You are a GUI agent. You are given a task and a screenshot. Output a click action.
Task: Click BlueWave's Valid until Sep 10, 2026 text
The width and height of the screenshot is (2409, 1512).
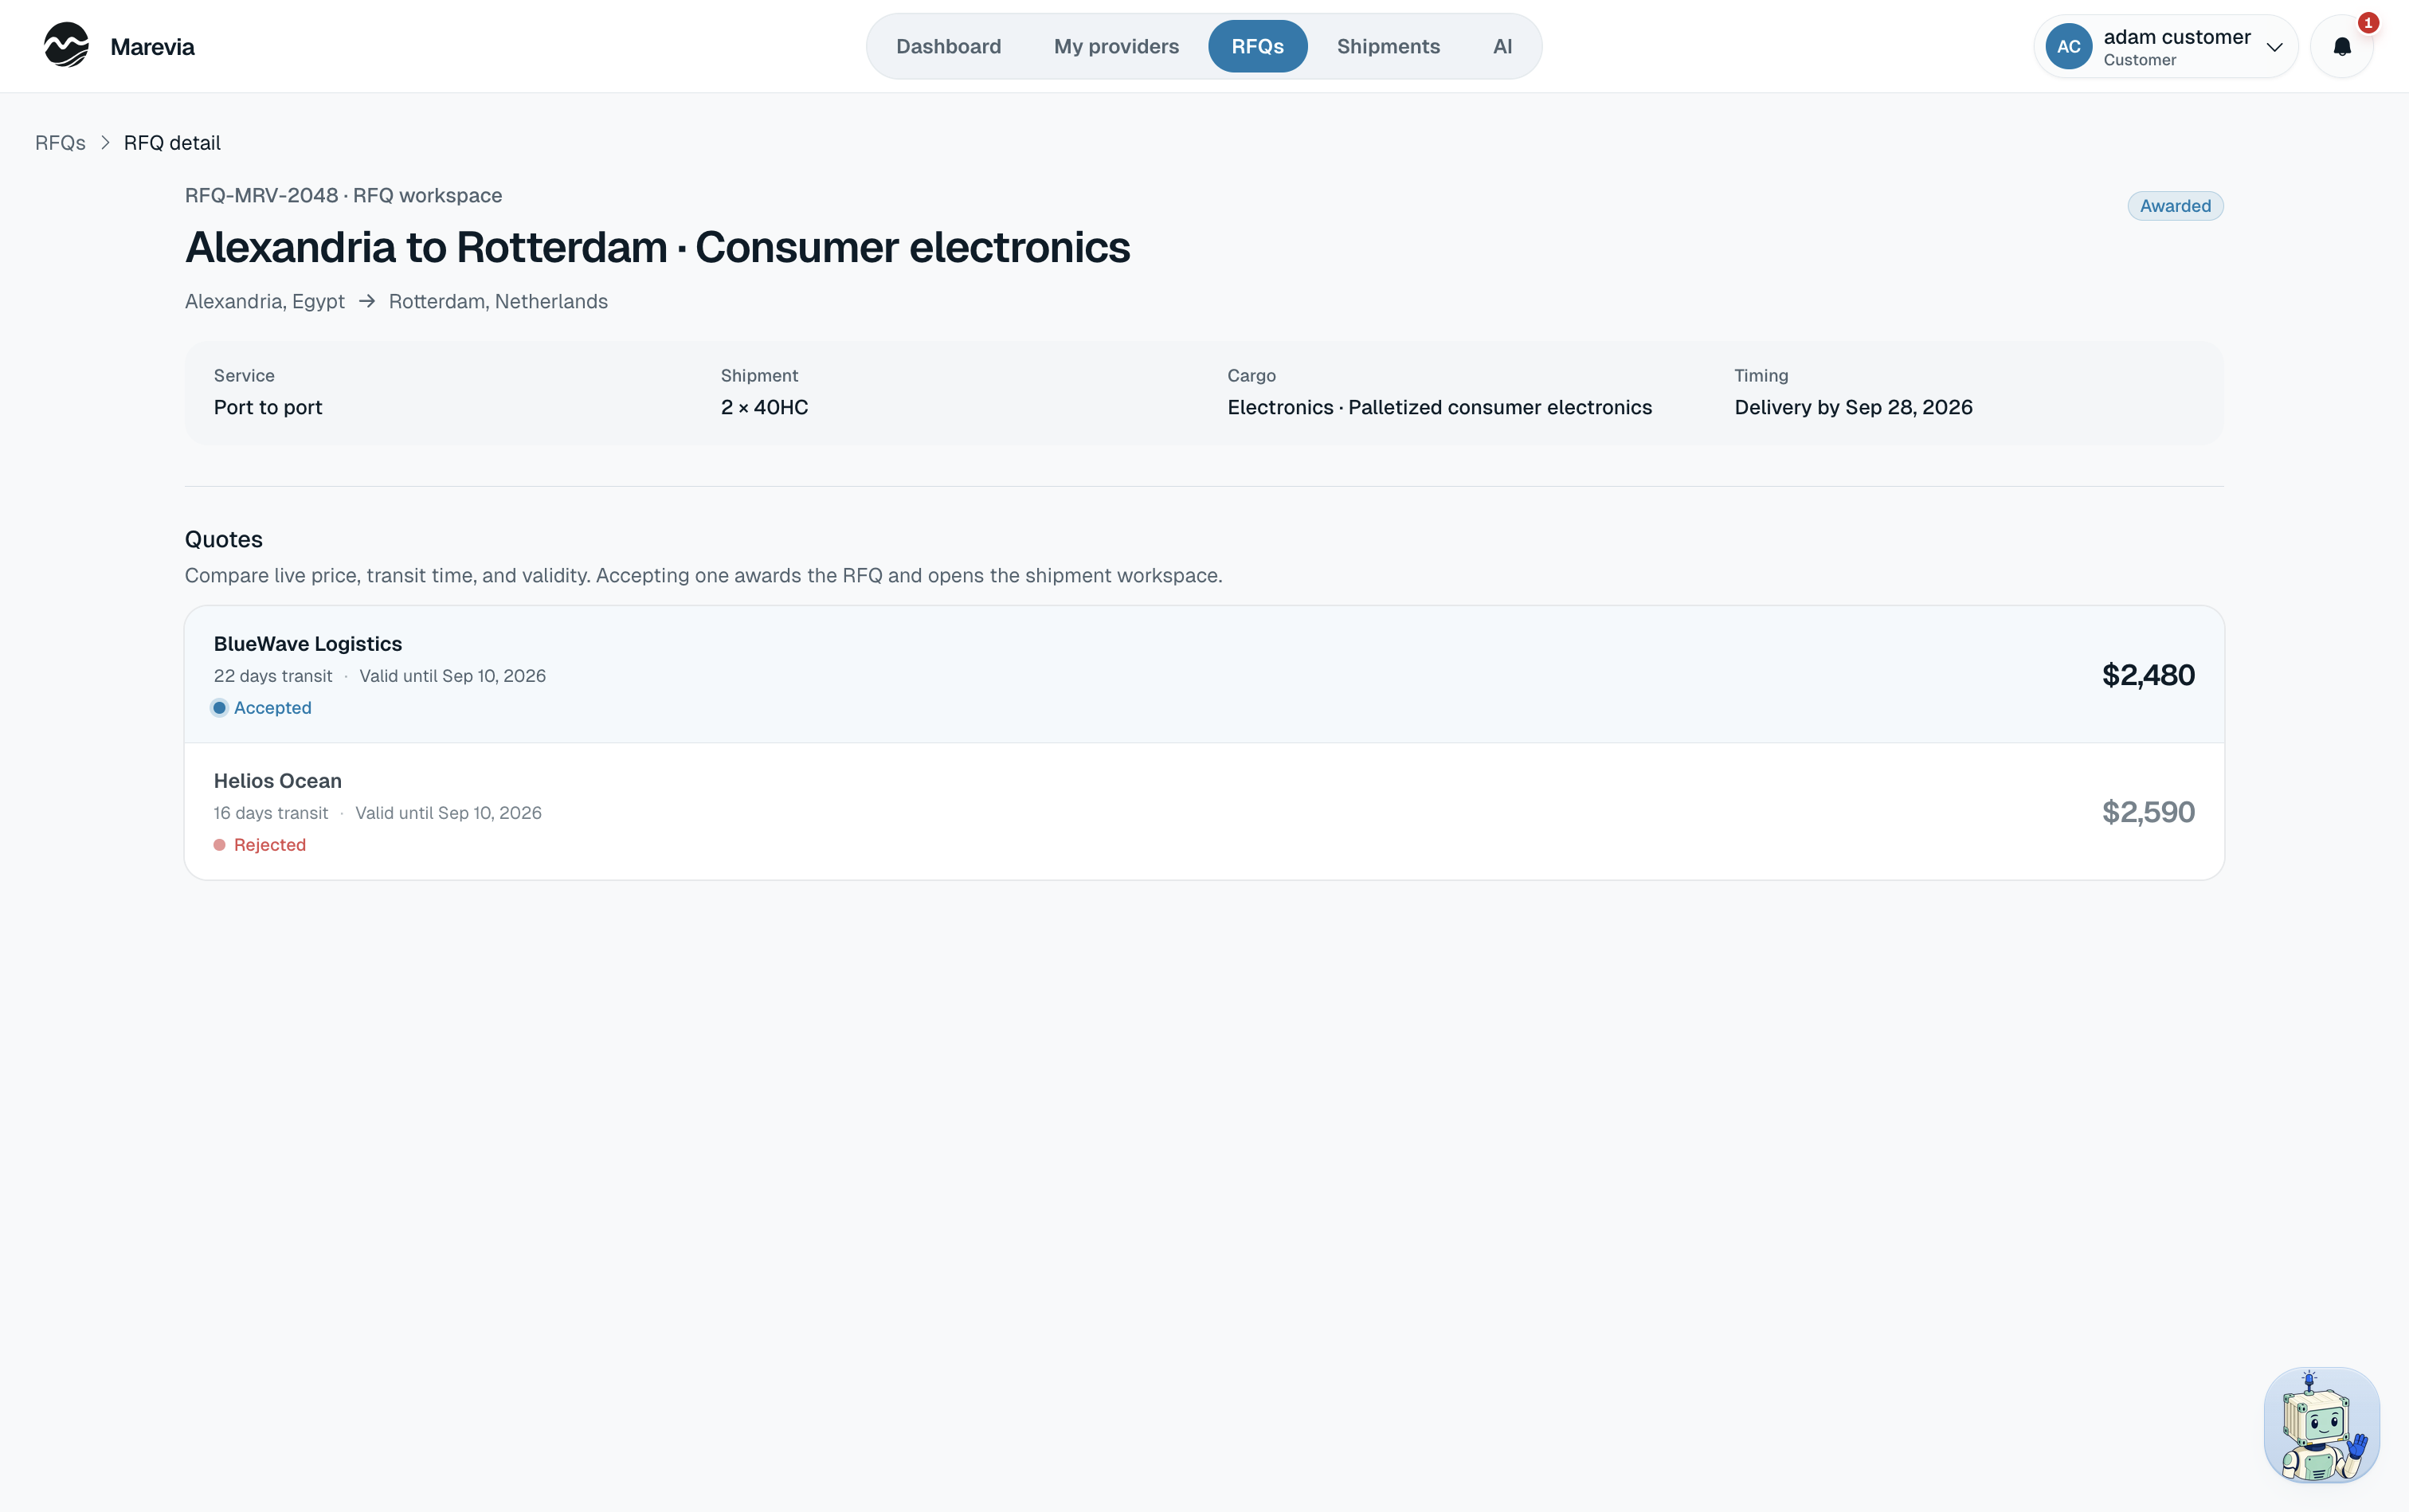[453, 676]
